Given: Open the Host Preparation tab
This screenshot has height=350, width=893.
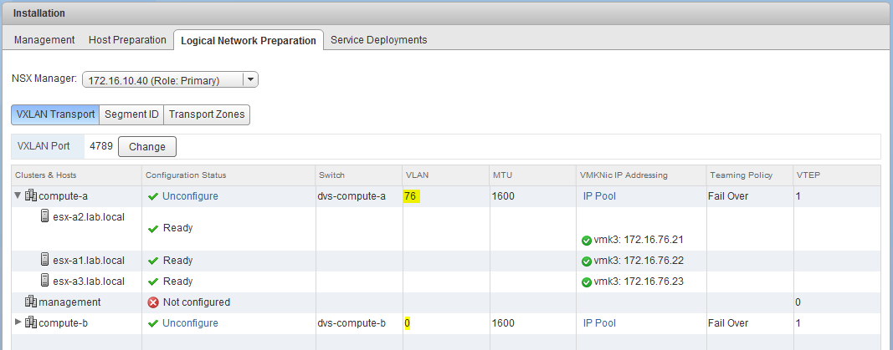Looking at the screenshot, I should point(127,40).
